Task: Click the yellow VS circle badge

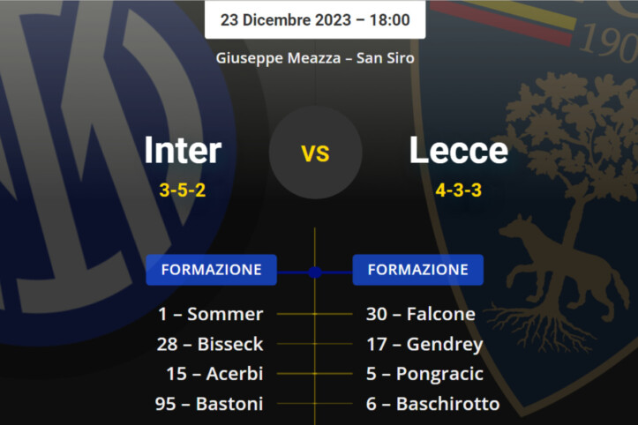Action: pos(315,153)
